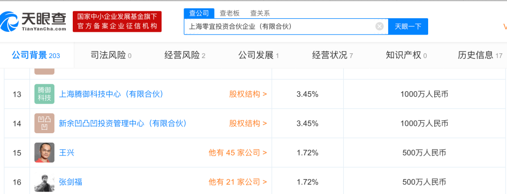Open 张剑福's avatar thumbnail
Screen dimensions: 507x194
click(44, 182)
